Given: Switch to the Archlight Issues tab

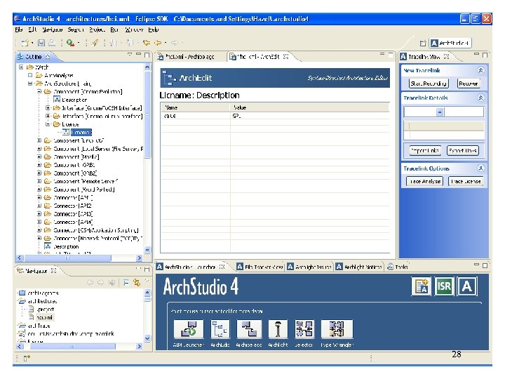Looking at the screenshot, I should point(309,267).
